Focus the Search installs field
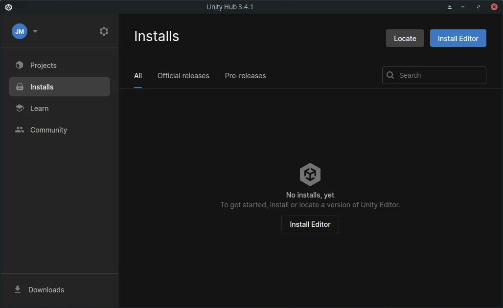The height and width of the screenshot is (308, 503). [x=434, y=75]
